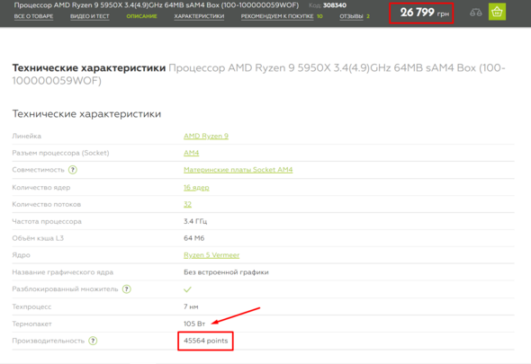Click the AM4 socket link

[x=192, y=153]
